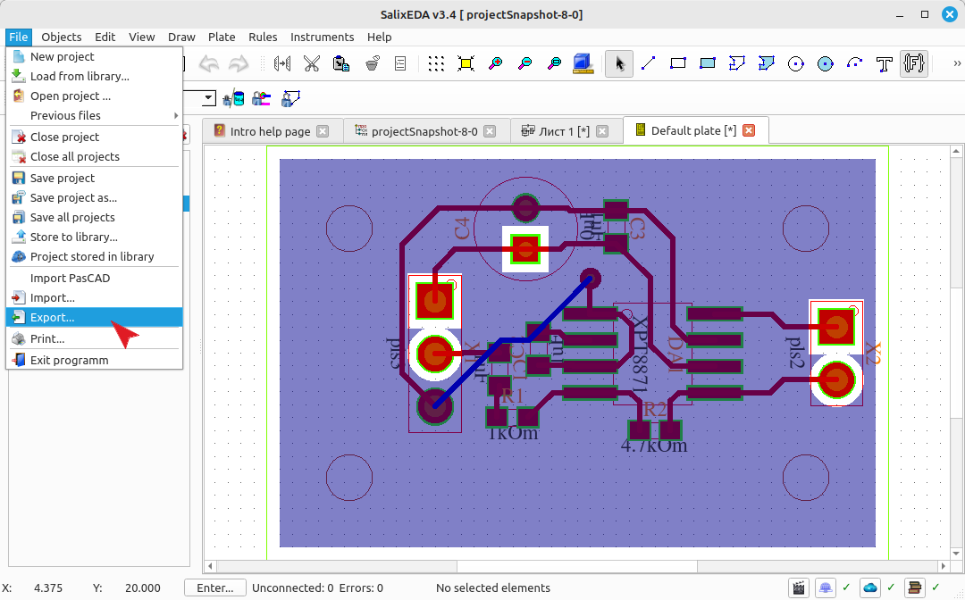
Task: Click the scissors Cut icon
Action: point(312,63)
